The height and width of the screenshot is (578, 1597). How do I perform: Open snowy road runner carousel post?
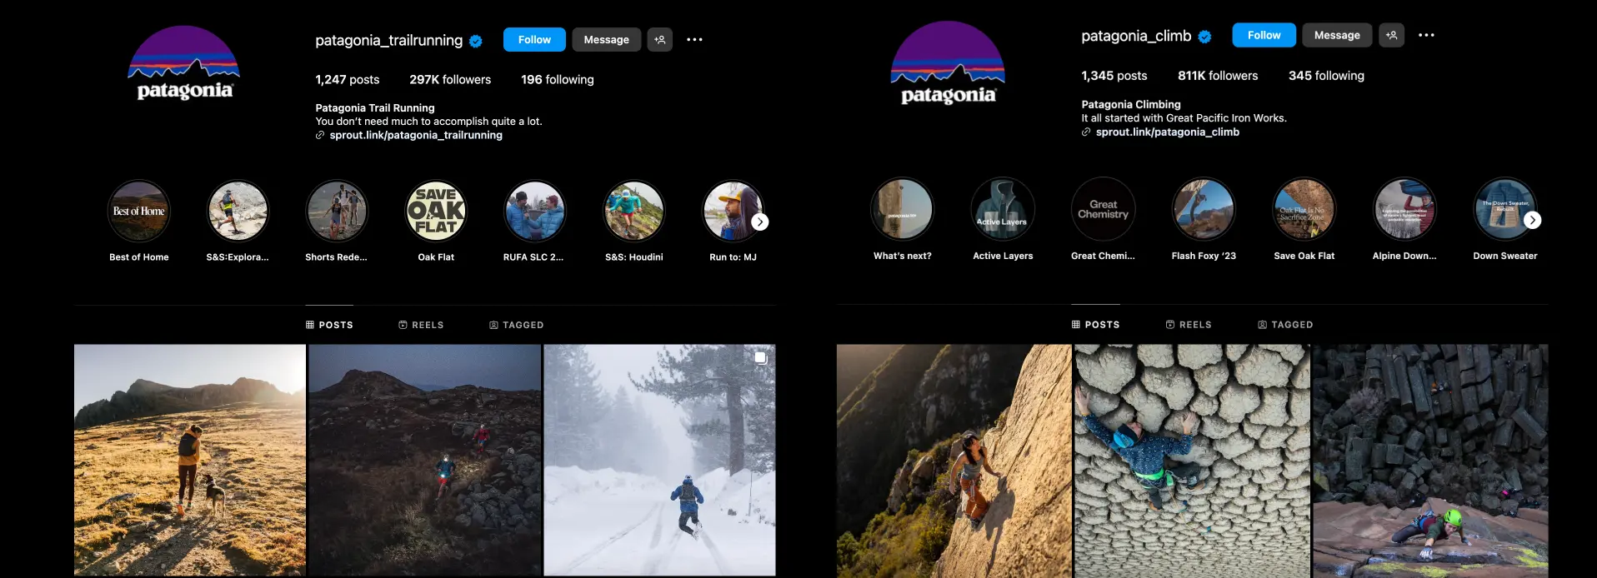pos(659,460)
